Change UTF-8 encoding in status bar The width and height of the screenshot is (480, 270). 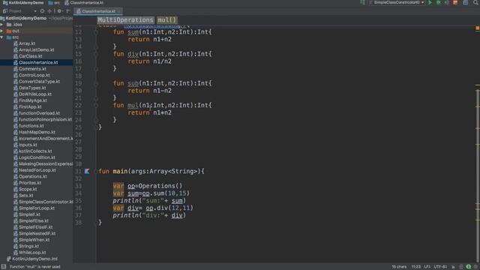[x=440, y=267]
